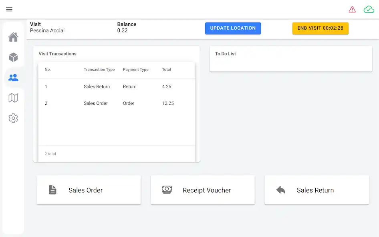
Task: Open settings gear in sidebar
Action: (x=13, y=118)
